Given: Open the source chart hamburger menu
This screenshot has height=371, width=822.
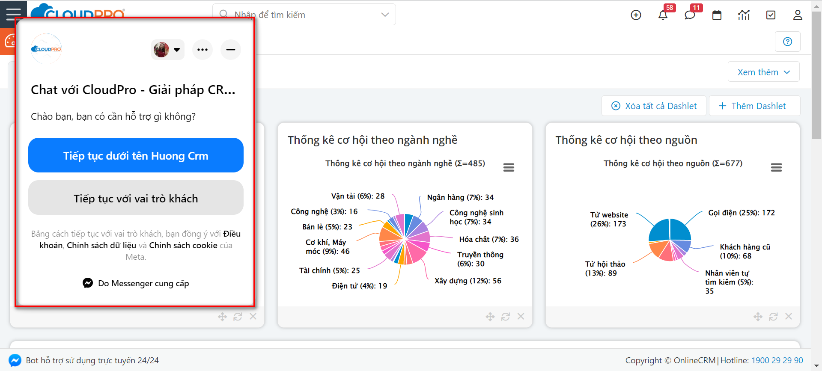Looking at the screenshot, I should coord(776,167).
